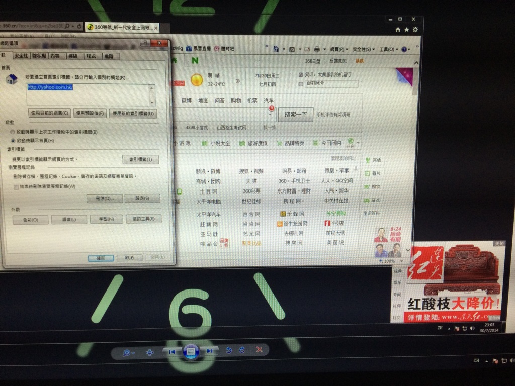Click the 刪除(D)... button
This screenshot has height=386, width=515.
pyautogui.click(x=105, y=198)
